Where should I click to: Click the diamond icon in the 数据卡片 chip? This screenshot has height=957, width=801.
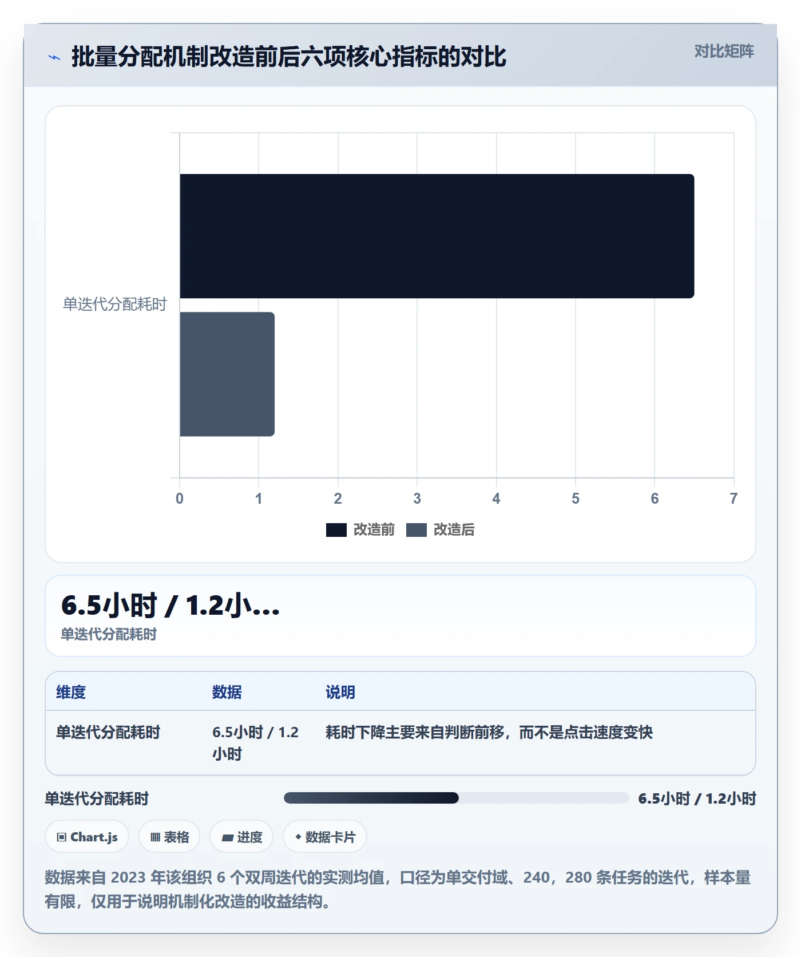[x=298, y=837]
